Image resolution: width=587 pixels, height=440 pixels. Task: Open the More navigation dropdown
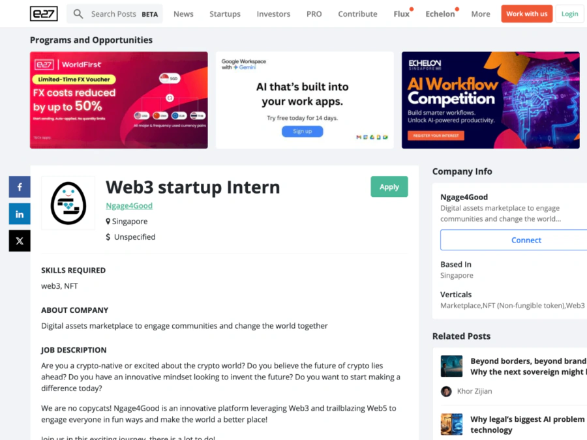tap(481, 14)
